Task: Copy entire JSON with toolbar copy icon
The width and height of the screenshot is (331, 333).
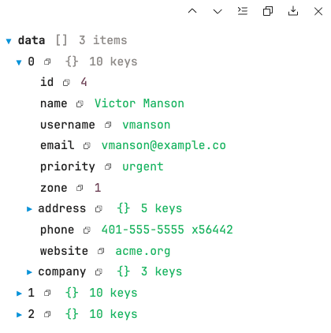Action: (268, 11)
